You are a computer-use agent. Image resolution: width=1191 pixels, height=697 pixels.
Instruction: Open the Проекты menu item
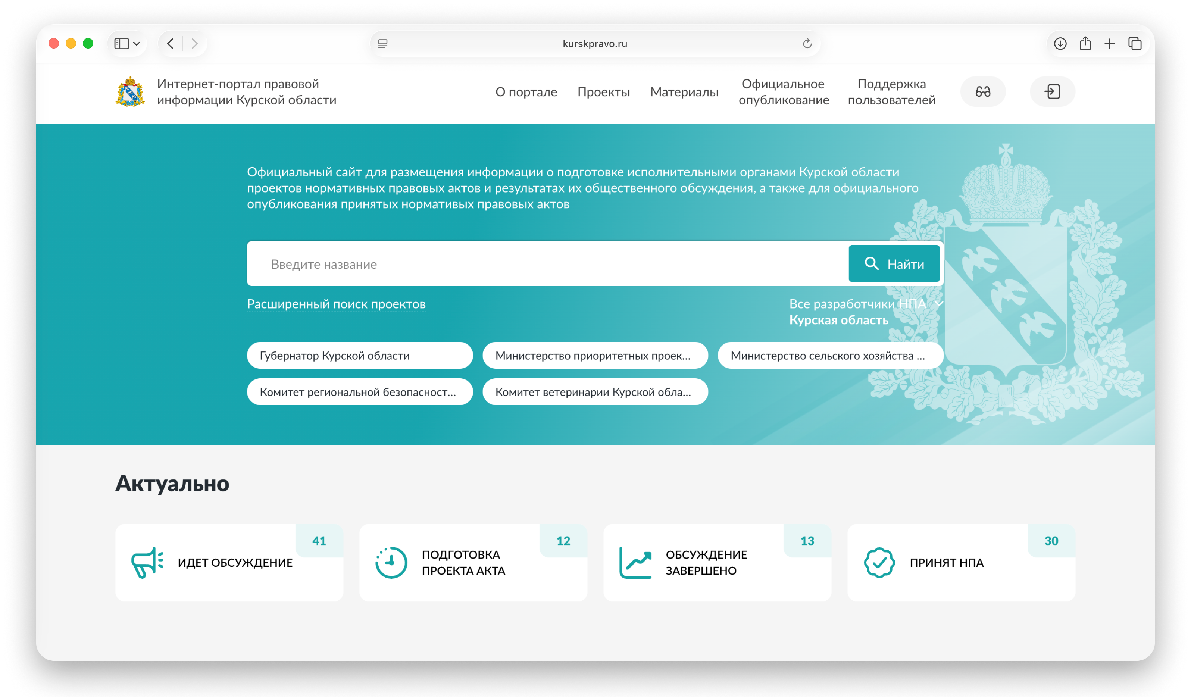pyautogui.click(x=604, y=92)
